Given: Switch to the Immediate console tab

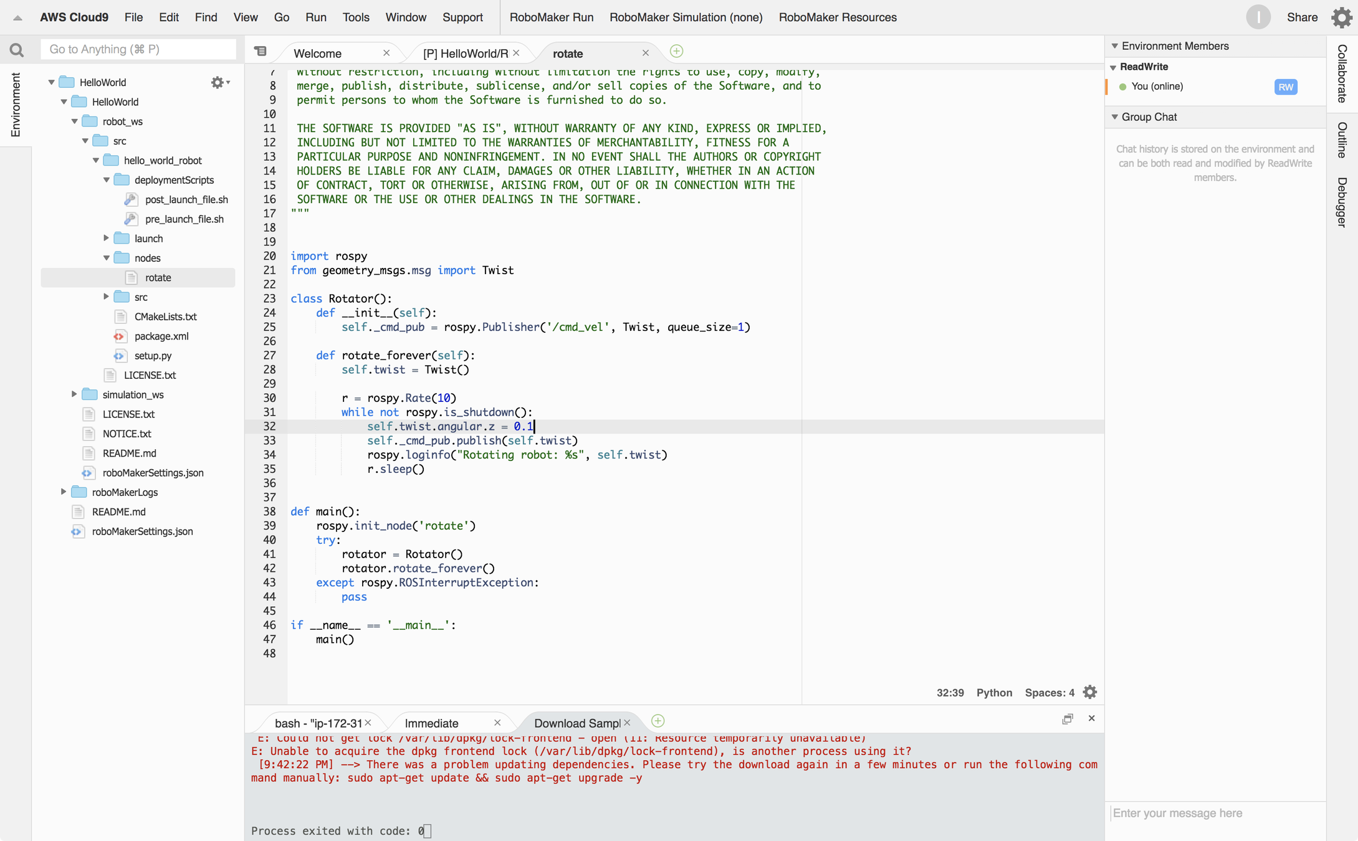Looking at the screenshot, I should point(431,723).
